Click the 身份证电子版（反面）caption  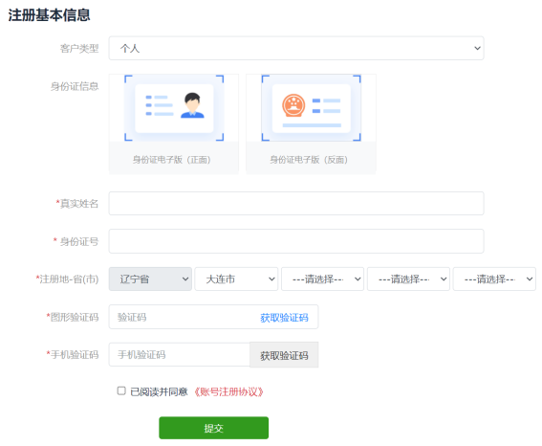point(309,160)
